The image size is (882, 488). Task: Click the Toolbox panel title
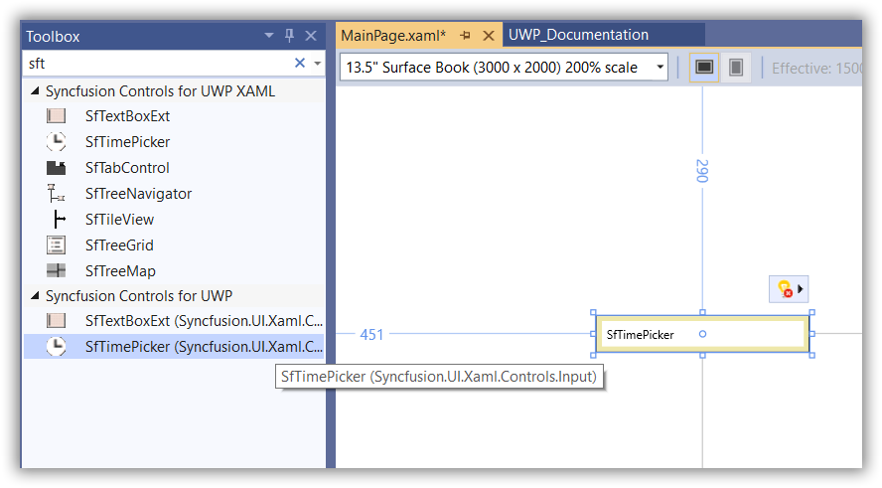click(53, 37)
